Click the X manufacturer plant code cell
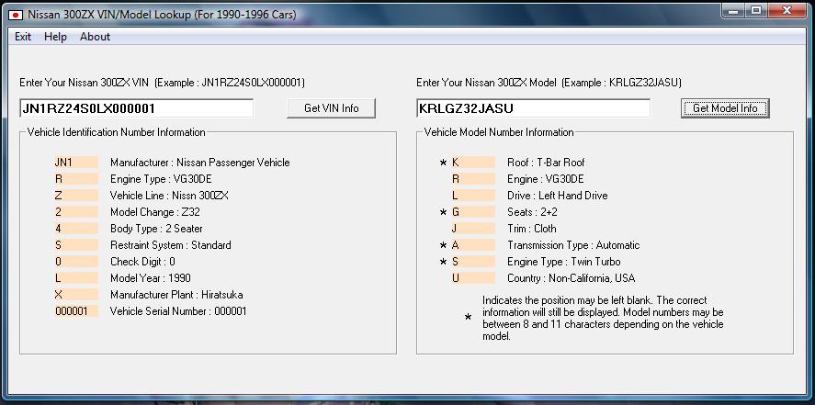Image resolution: width=815 pixels, height=405 pixels. tap(76, 295)
